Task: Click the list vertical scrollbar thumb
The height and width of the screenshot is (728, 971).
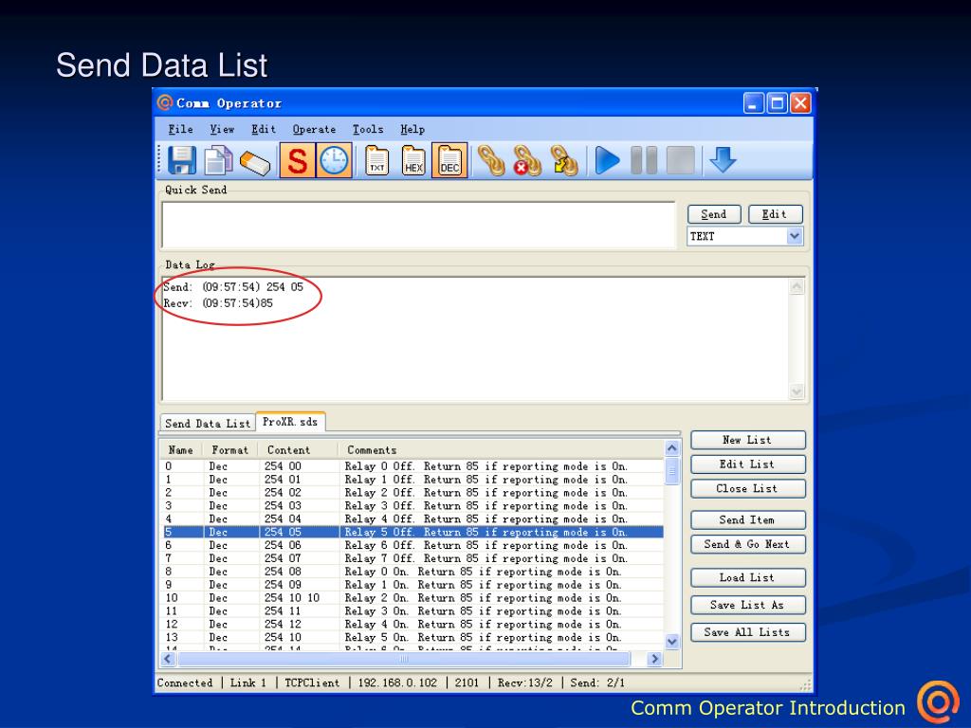Action: coord(672,471)
